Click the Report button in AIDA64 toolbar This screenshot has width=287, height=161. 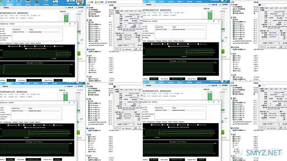91,2
